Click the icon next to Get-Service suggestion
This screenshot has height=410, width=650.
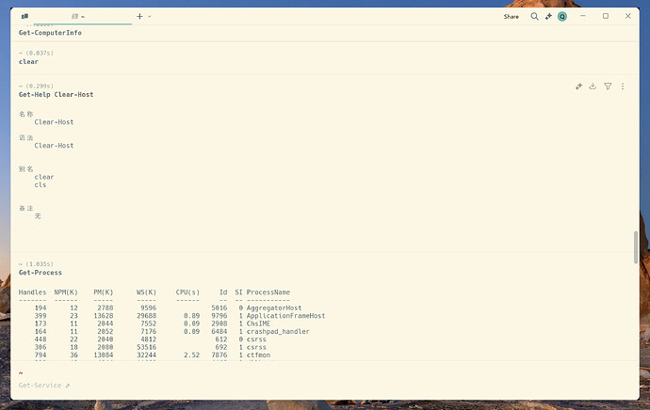(x=68, y=386)
